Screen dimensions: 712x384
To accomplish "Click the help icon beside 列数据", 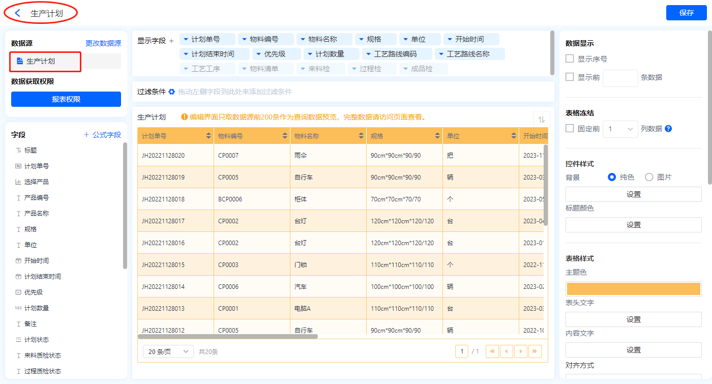I will click(x=668, y=129).
